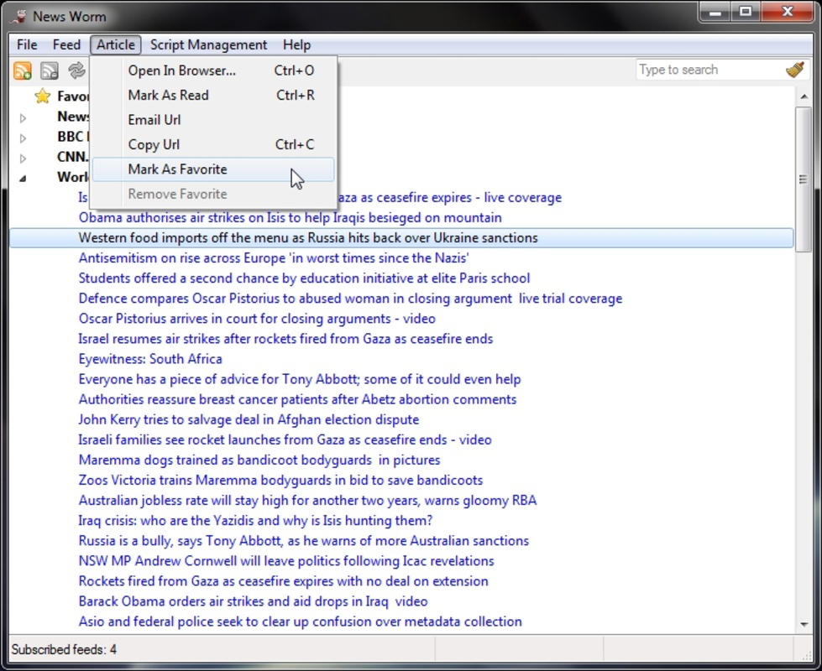This screenshot has width=822, height=671.
Task: Select NSW MP Andrew Cornwell article
Action: point(286,561)
